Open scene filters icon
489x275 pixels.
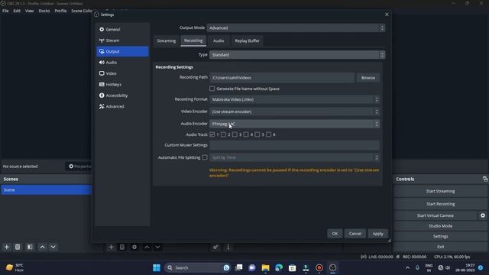tap(30, 247)
